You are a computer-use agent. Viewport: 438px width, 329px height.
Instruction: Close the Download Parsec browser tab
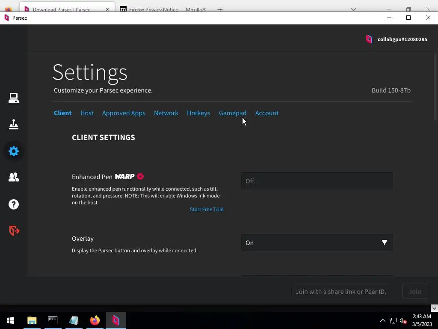click(x=107, y=9)
